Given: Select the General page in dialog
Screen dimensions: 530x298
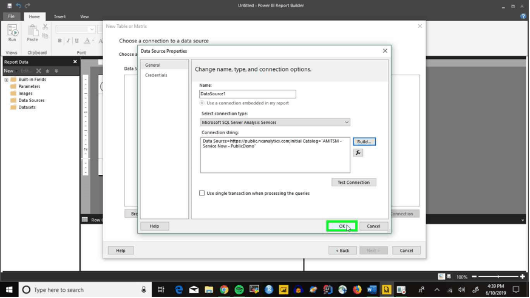Looking at the screenshot, I should click(x=165, y=65).
